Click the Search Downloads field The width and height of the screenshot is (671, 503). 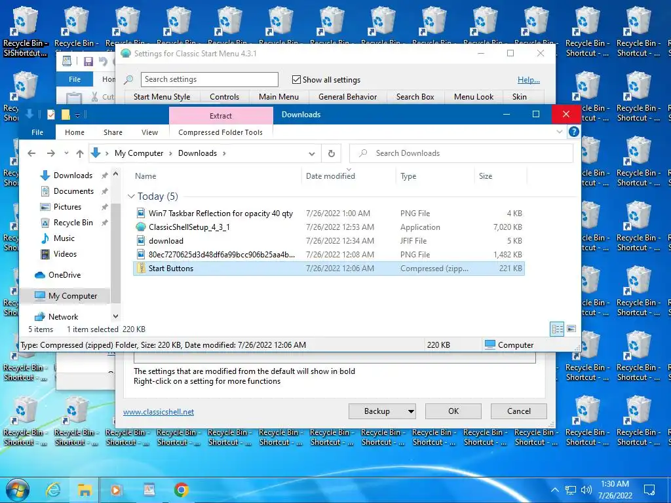(x=461, y=153)
